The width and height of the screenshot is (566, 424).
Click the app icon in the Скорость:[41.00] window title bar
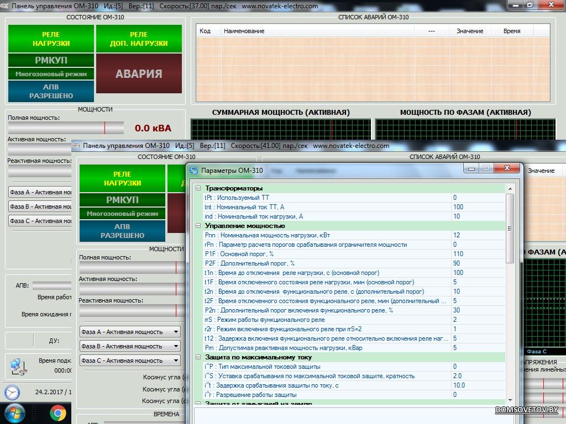click(76, 146)
